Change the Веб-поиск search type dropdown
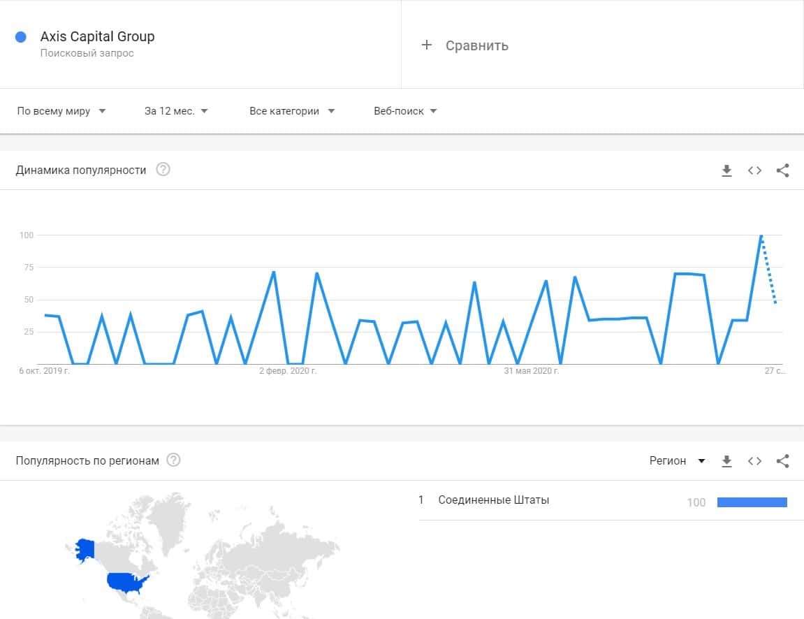Image resolution: width=804 pixels, height=619 pixels. [x=405, y=111]
